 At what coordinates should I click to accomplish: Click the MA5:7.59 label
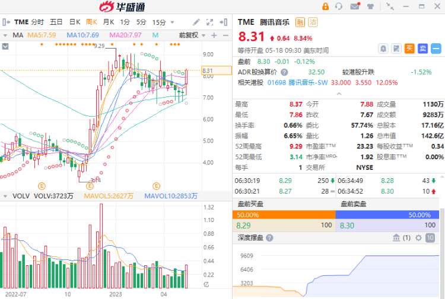pos(42,36)
